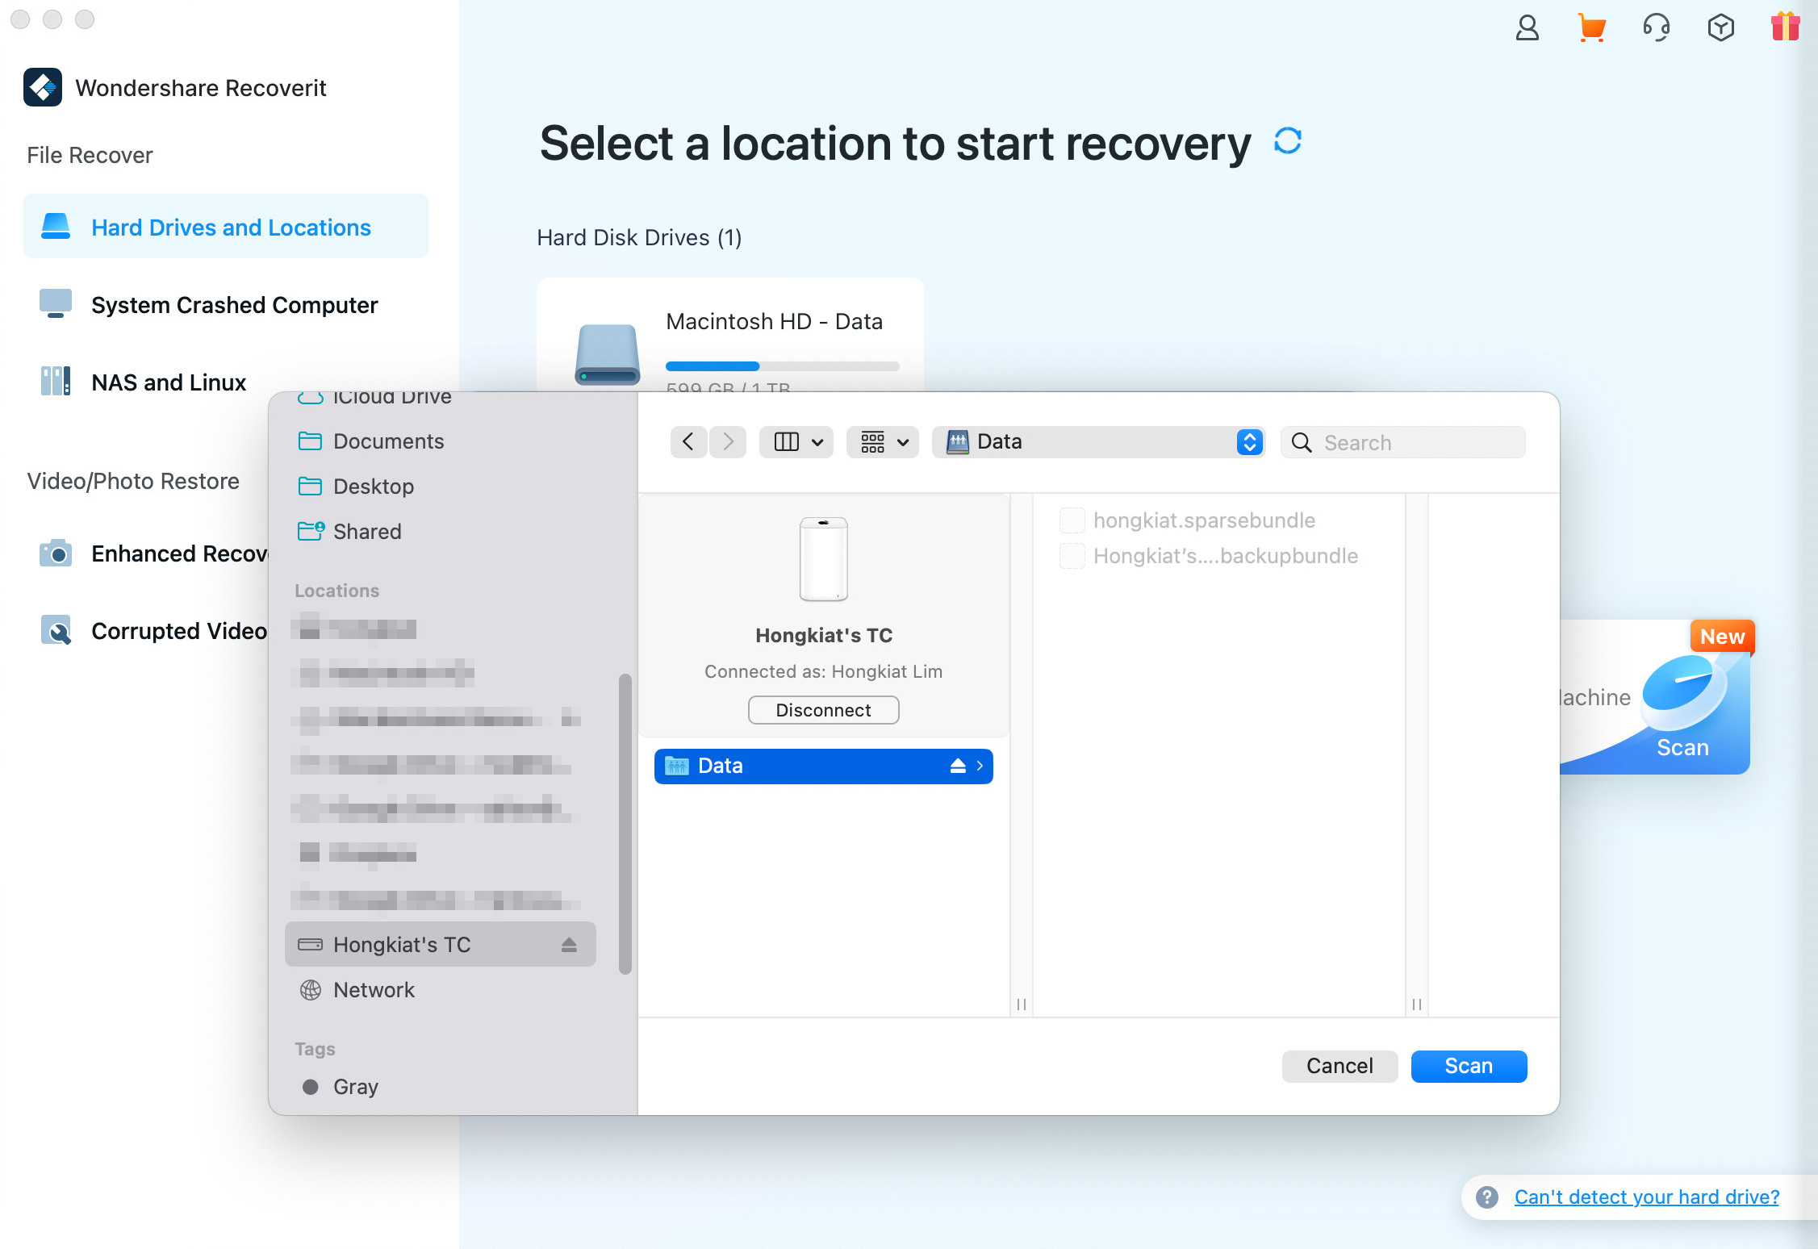This screenshot has height=1249, width=1818.
Task: Eject Hongkiat's TC from sidebar
Action: (569, 944)
